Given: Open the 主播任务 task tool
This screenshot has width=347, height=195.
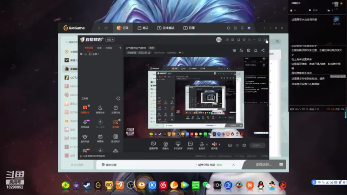Looking at the screenshot, I should tap(115, 110).
